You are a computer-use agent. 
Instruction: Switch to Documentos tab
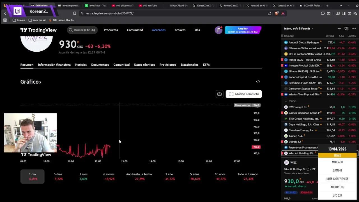pos(100,65)
